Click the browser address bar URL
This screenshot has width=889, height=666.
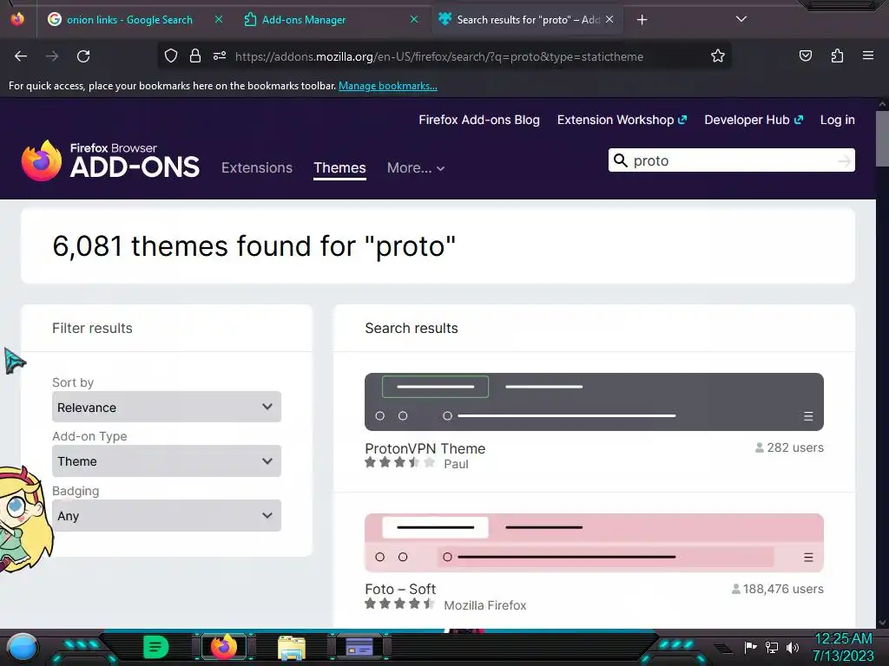tap(438, 56)
